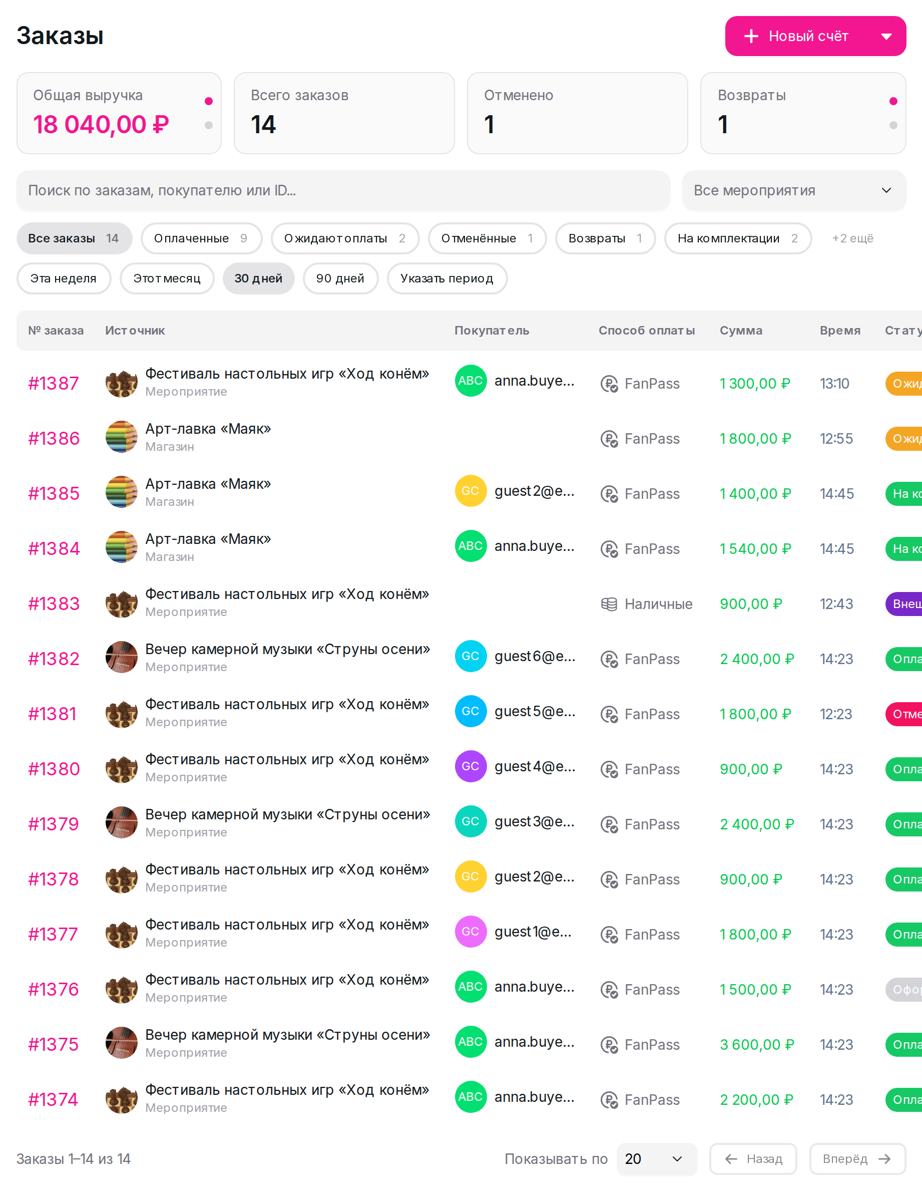The image size is (922, 1191).
Task: Open the Возвраты filter chip
Action: pos(605,238)
